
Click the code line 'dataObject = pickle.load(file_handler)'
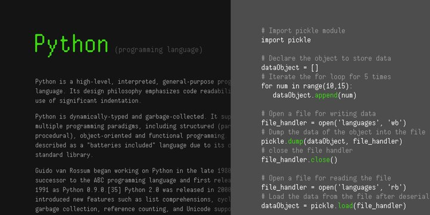[x=334, y=206]
